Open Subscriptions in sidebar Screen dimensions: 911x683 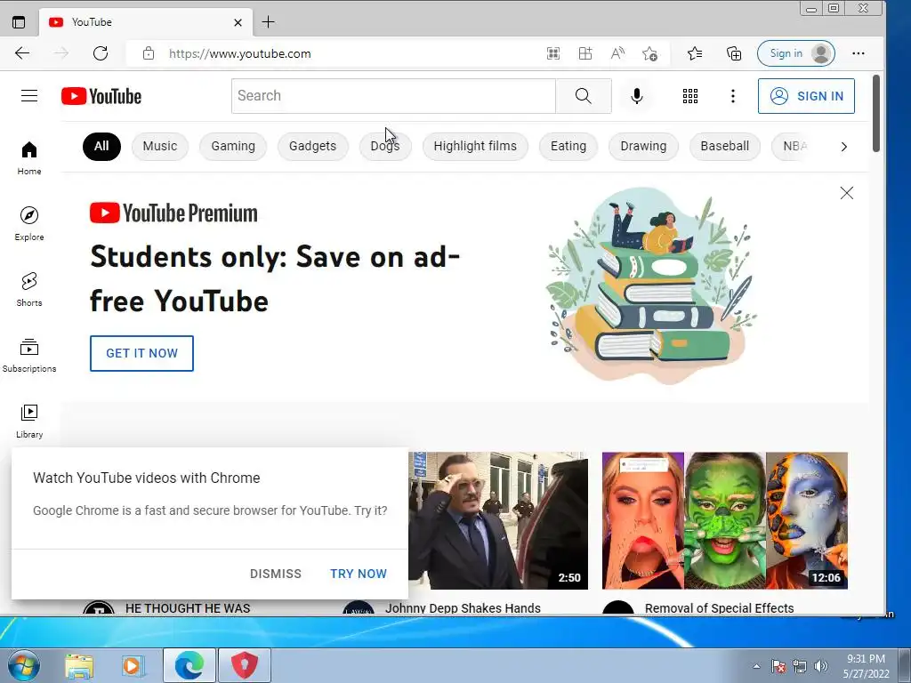[29, 356]
